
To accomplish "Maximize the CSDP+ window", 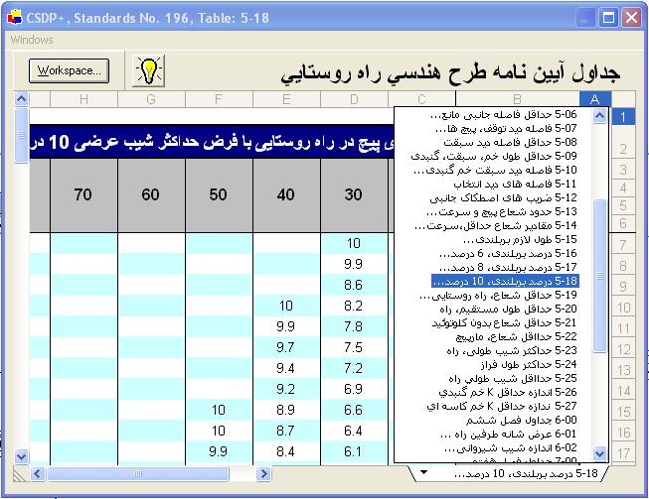I will pyautogui.click(x=608, y=16).
